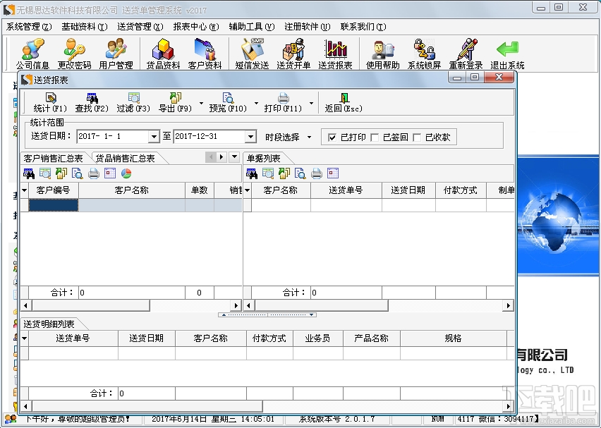Click 单据列表 horizontal scrollbar right arrow
The width and height of the screenshot is (601, 428).
pos(509,305)
